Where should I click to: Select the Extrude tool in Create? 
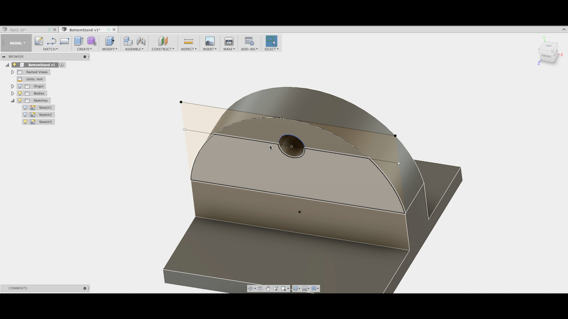[78, 41]
